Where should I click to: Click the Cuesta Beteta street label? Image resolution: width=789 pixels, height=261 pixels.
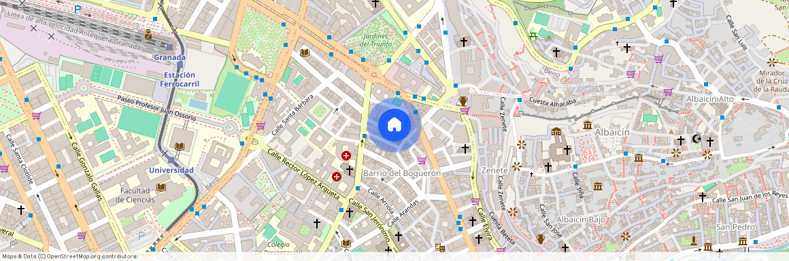[503, 228]
